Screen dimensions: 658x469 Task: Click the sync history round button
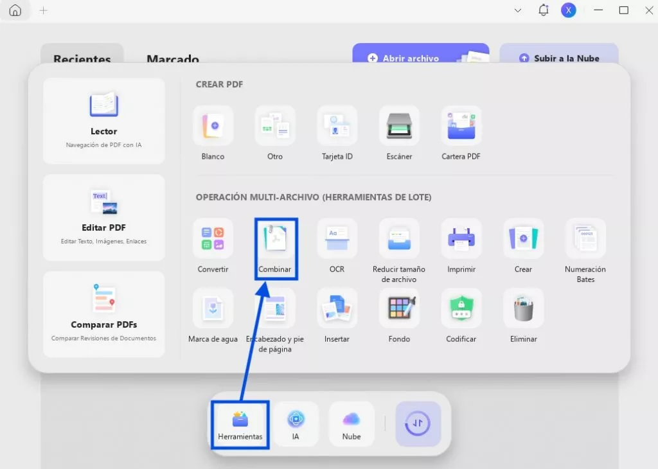coord(418,423)
